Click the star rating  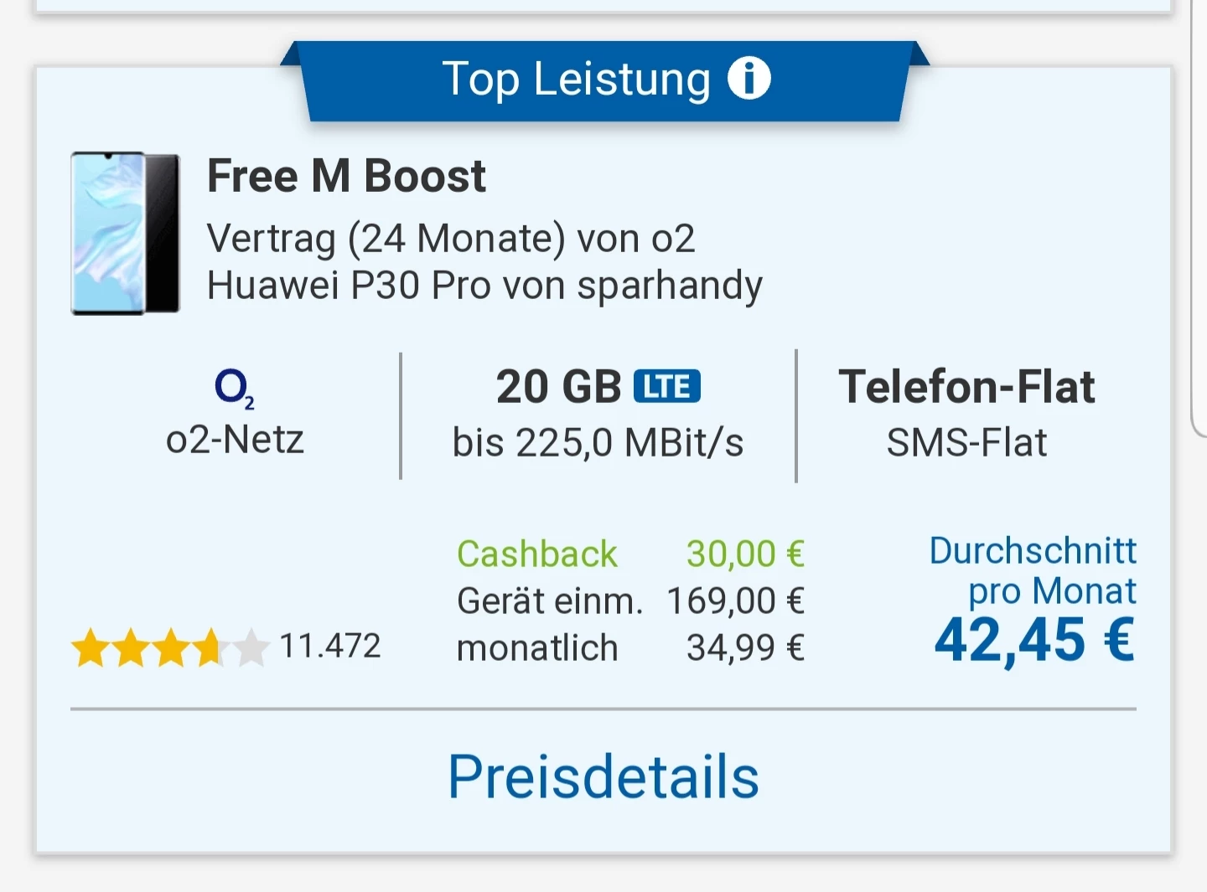tap(170, 648)
